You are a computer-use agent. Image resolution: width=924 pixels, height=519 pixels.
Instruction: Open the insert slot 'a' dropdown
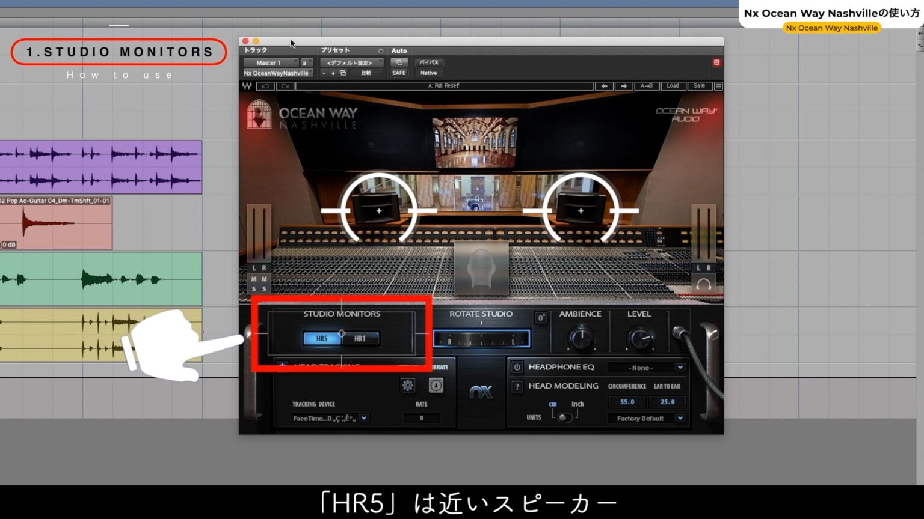click(307, 62)
